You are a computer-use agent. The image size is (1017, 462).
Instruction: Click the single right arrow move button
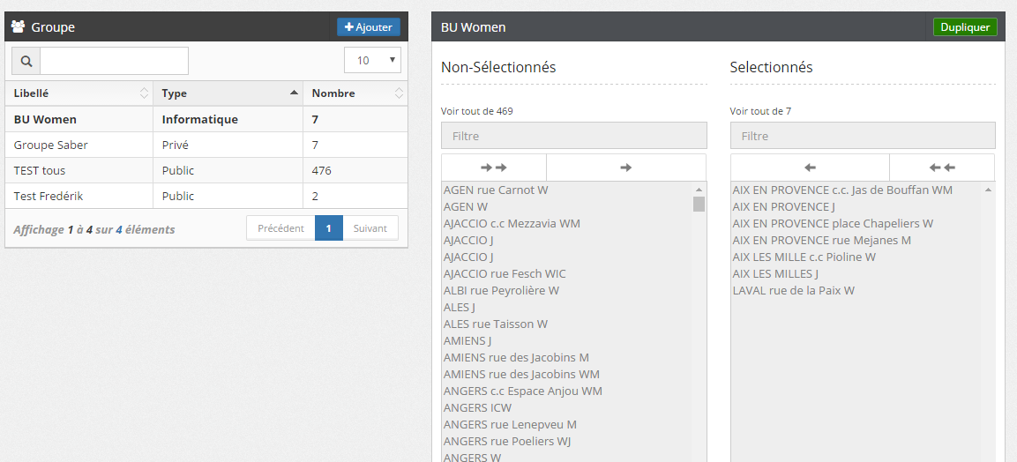tap(626, 168)
